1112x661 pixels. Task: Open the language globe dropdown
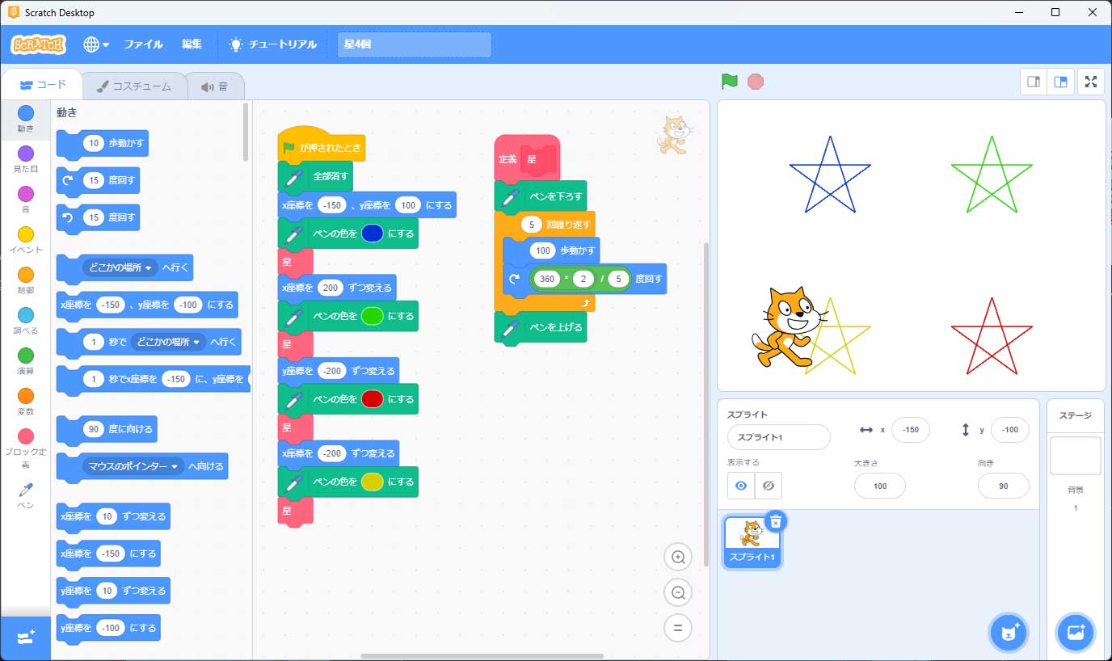(x=95, y=44)
